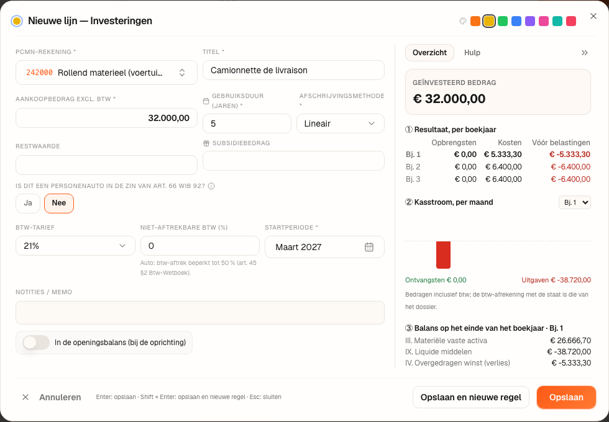Screen dimensions: 609x422
Task: Click the empty Subsidiebedrag field
Action: point(293,161)
